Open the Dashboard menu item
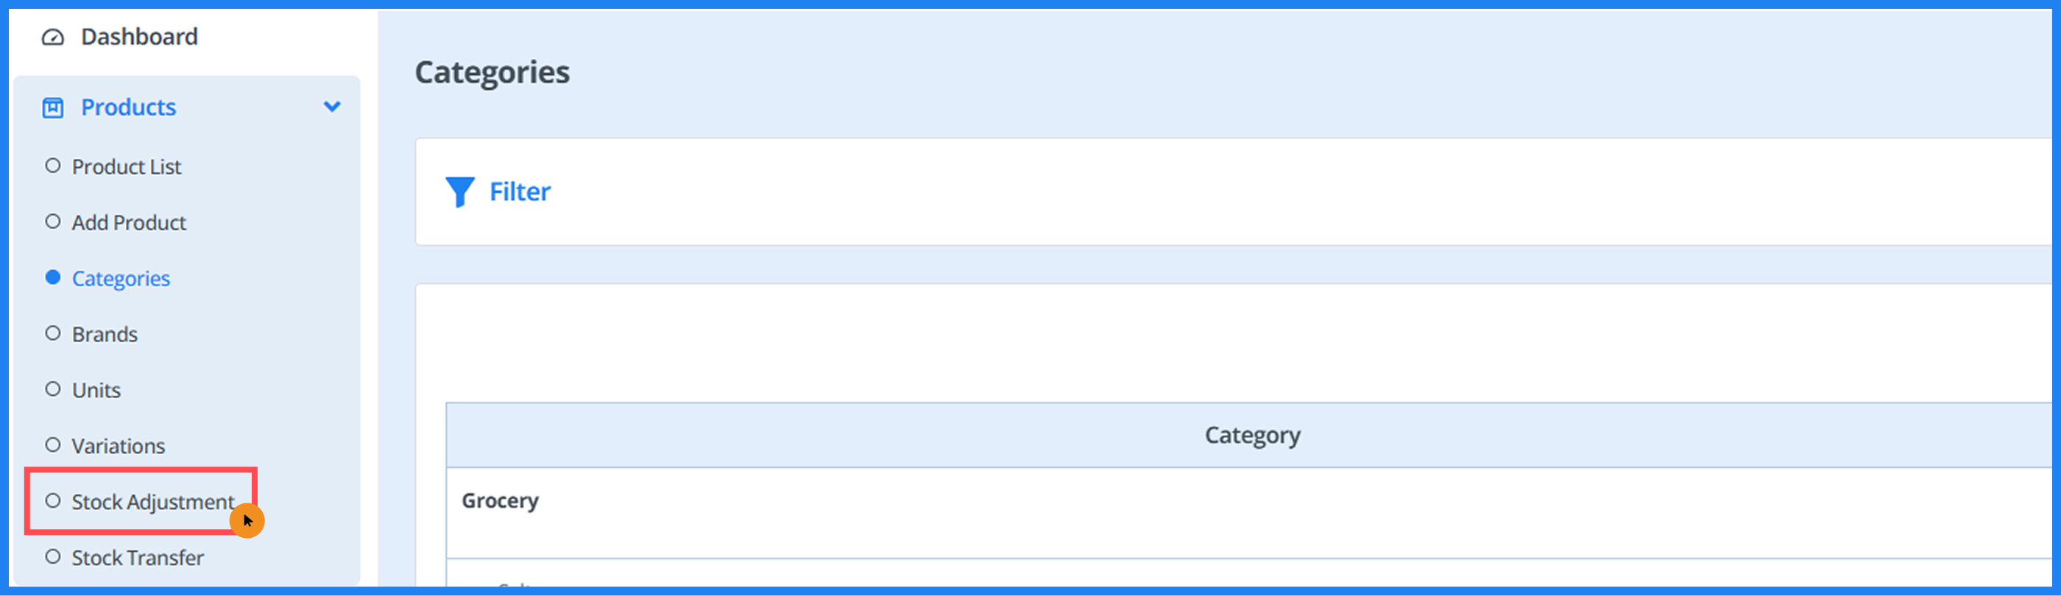The height and width of the screenshot is (596, 2061). [139, 37]
